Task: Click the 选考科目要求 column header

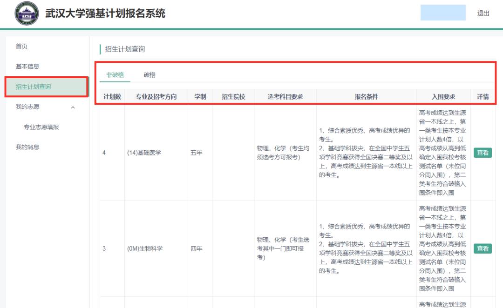Action: point(285,96)
